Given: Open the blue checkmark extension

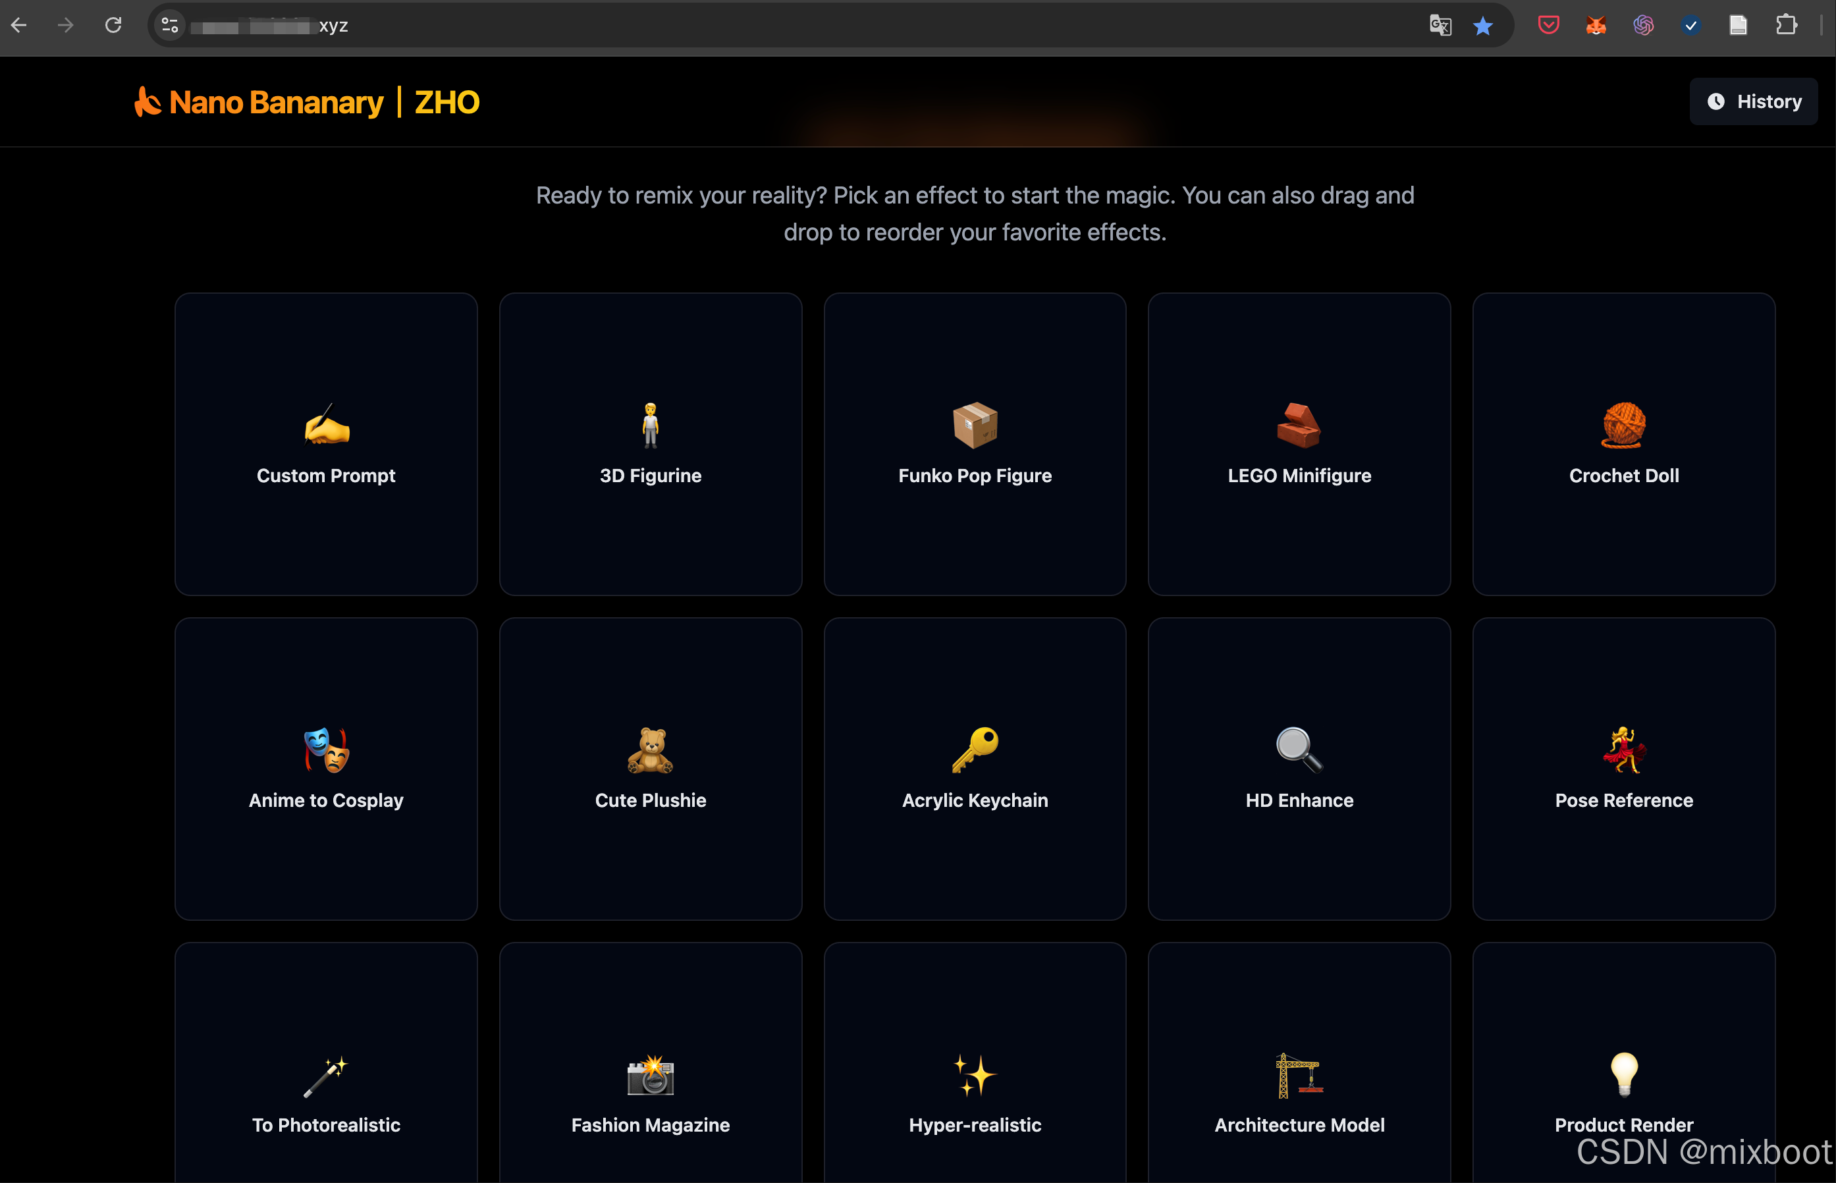Looking at the screenshot, I should pos(1691,25).
